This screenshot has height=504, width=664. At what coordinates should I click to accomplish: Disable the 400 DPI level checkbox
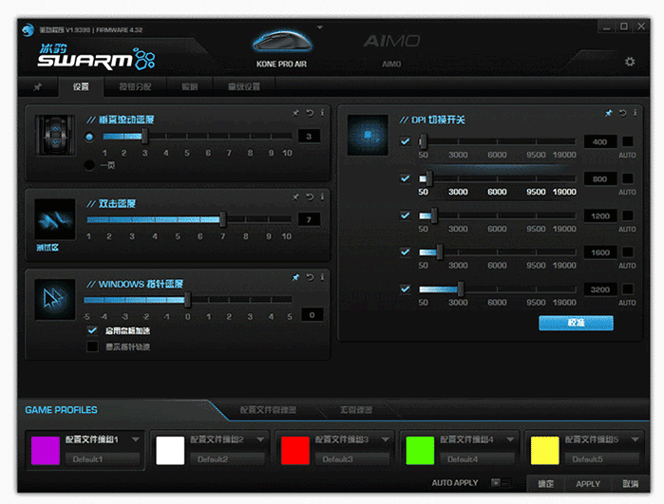[x=406, y=142]
